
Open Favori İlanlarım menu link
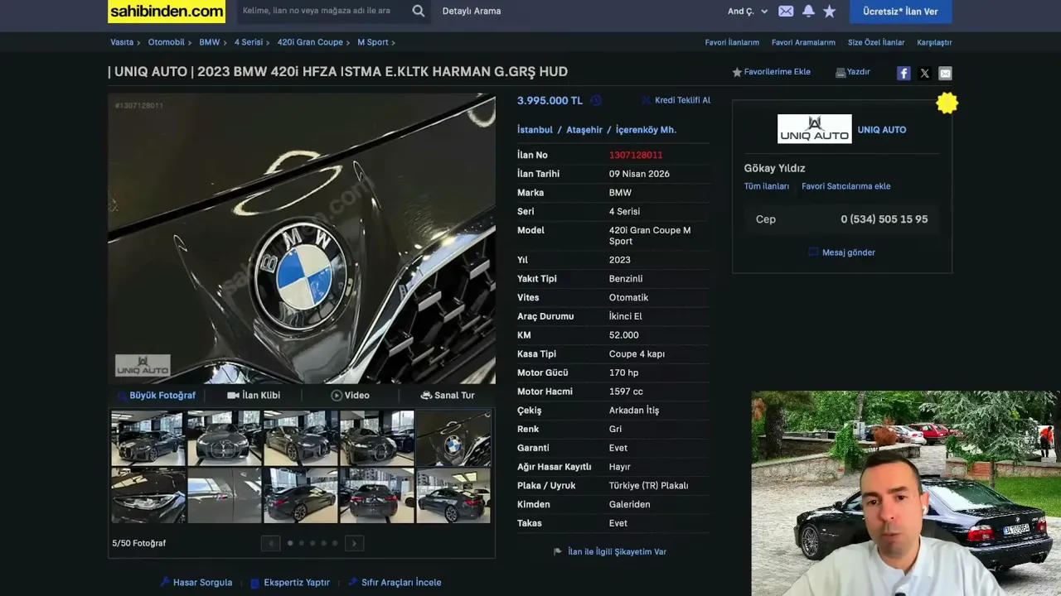click(x=732, y=42)
